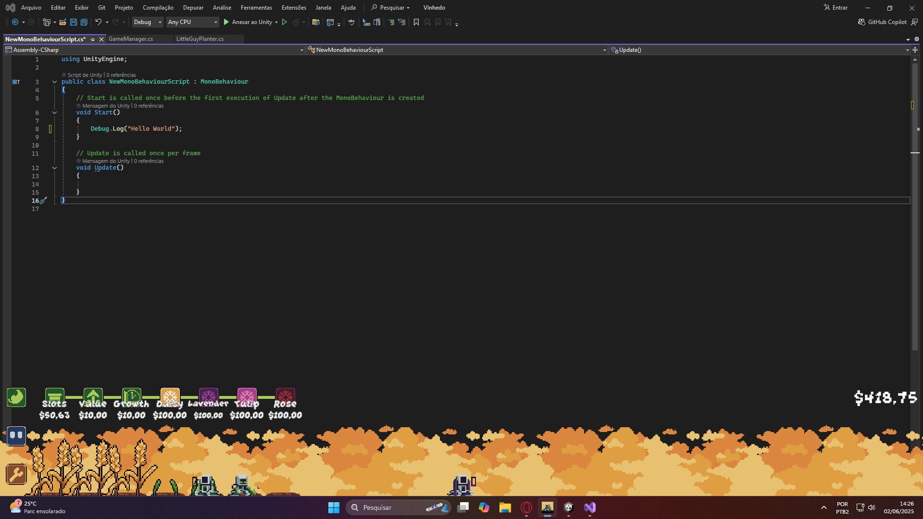Pause the game with the pause icon
Viewport: 923px width, 519px height.
click(16, 436)
